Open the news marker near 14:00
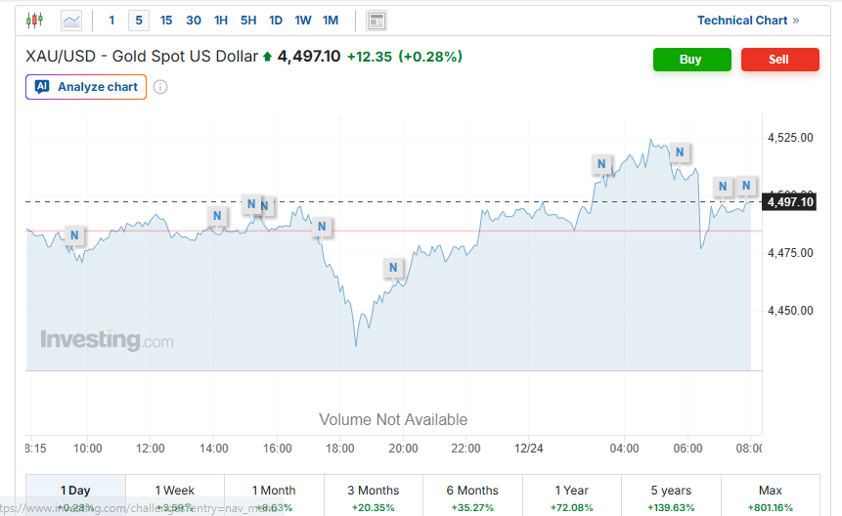This screenshot has width=842, height=516. [x=217, y=215]
